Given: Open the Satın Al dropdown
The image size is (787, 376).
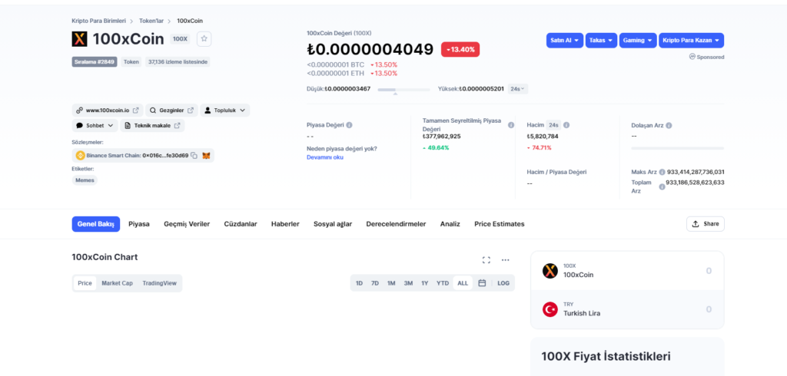Looking at the screenshot, I should click(x=565, y=40).
